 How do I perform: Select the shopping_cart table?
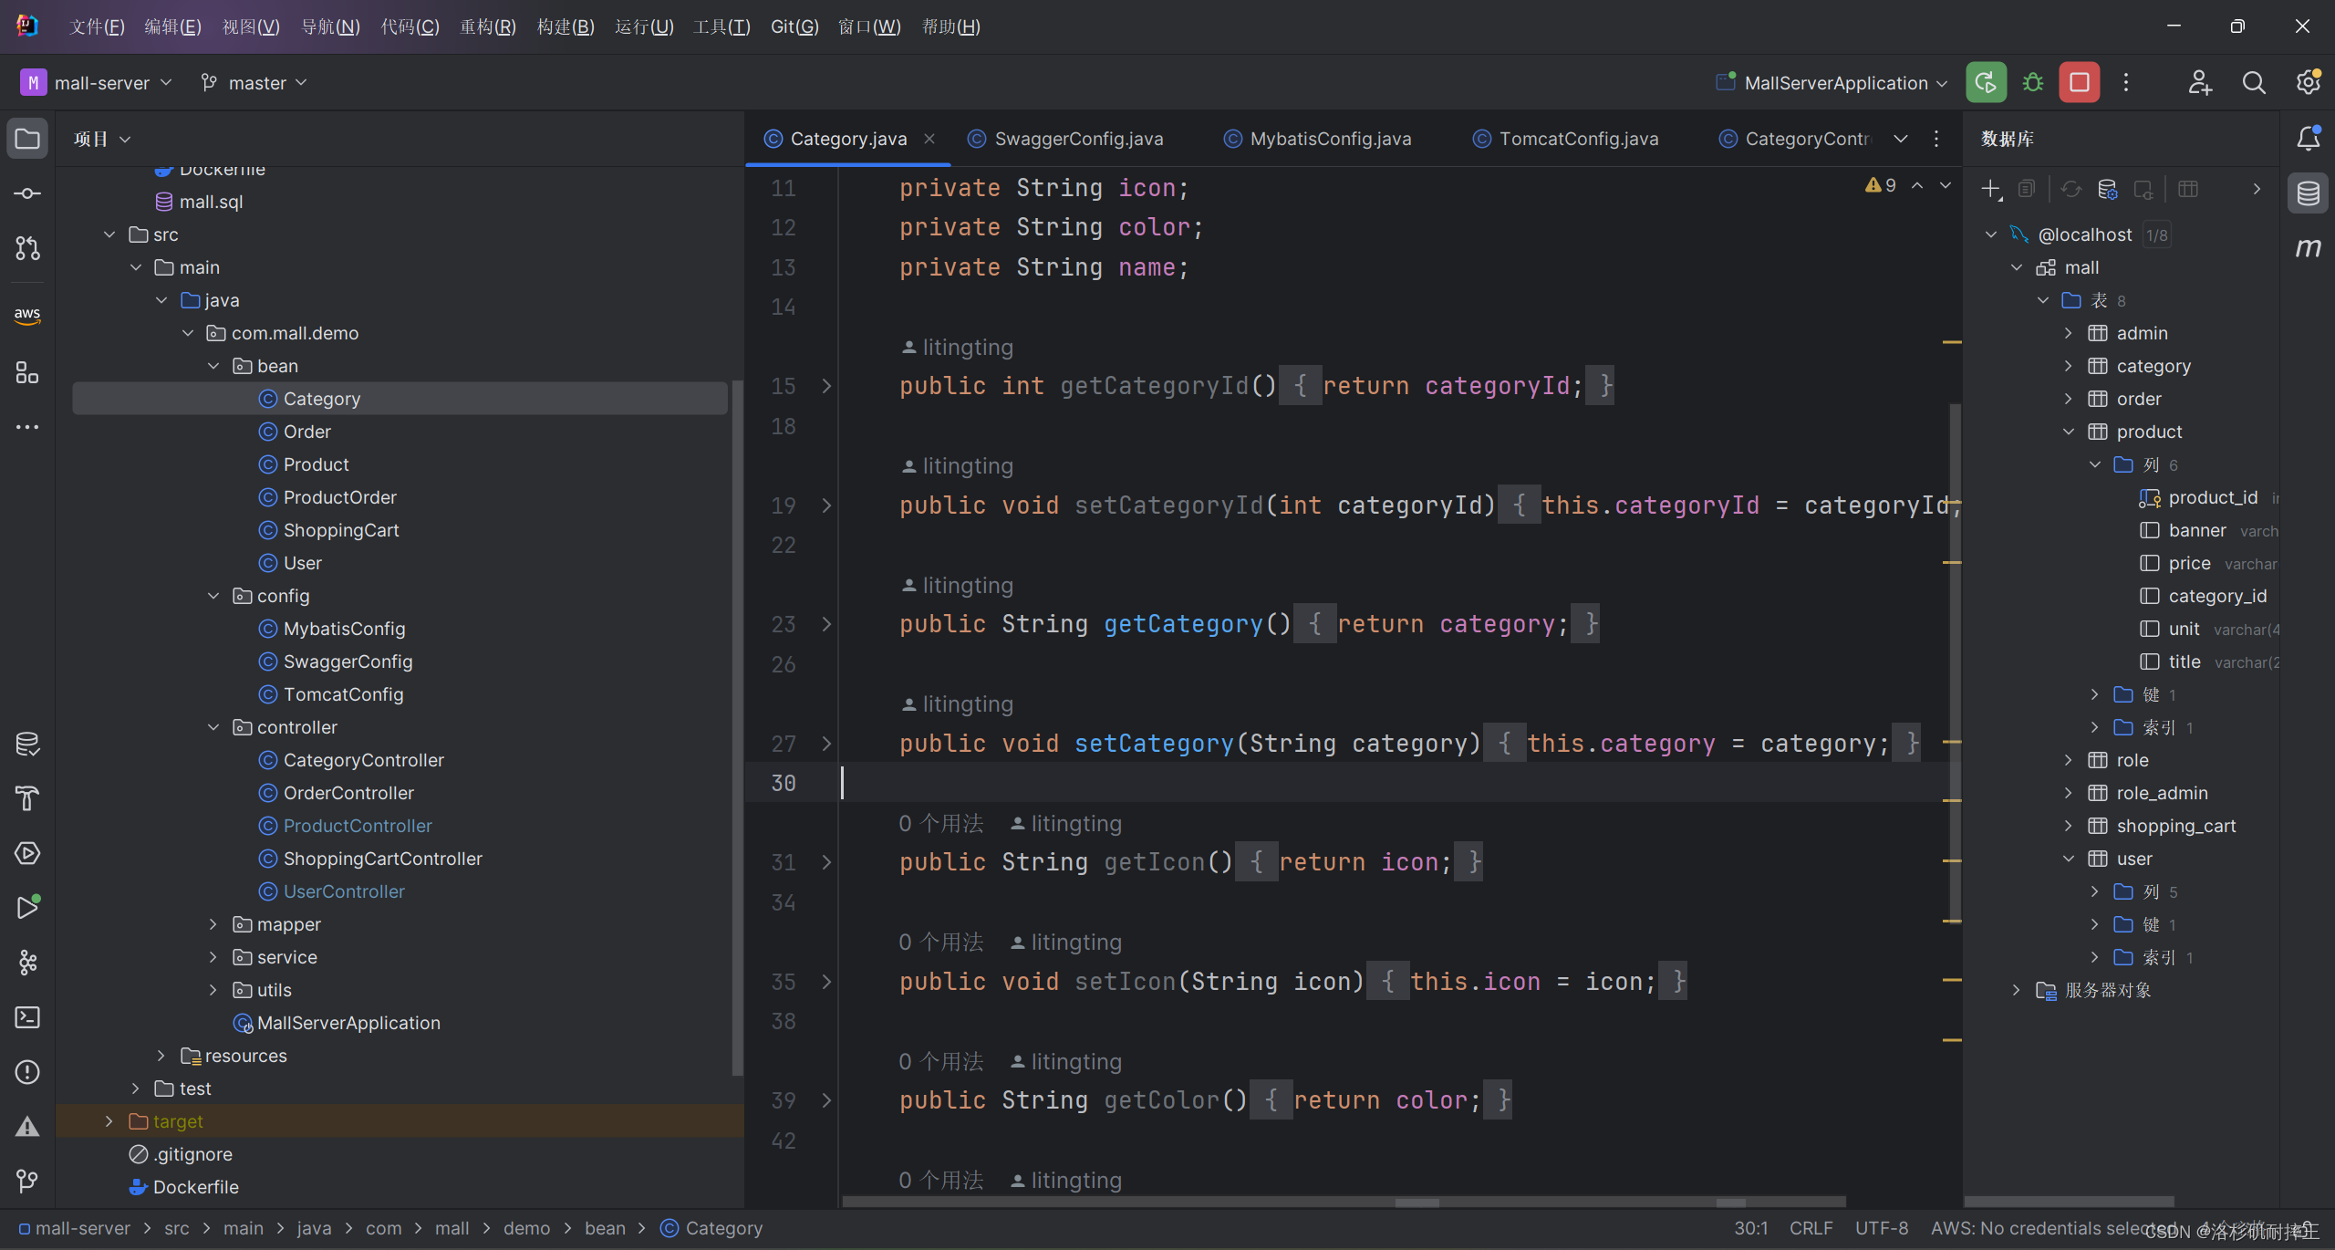click(x=2175, y=826)
